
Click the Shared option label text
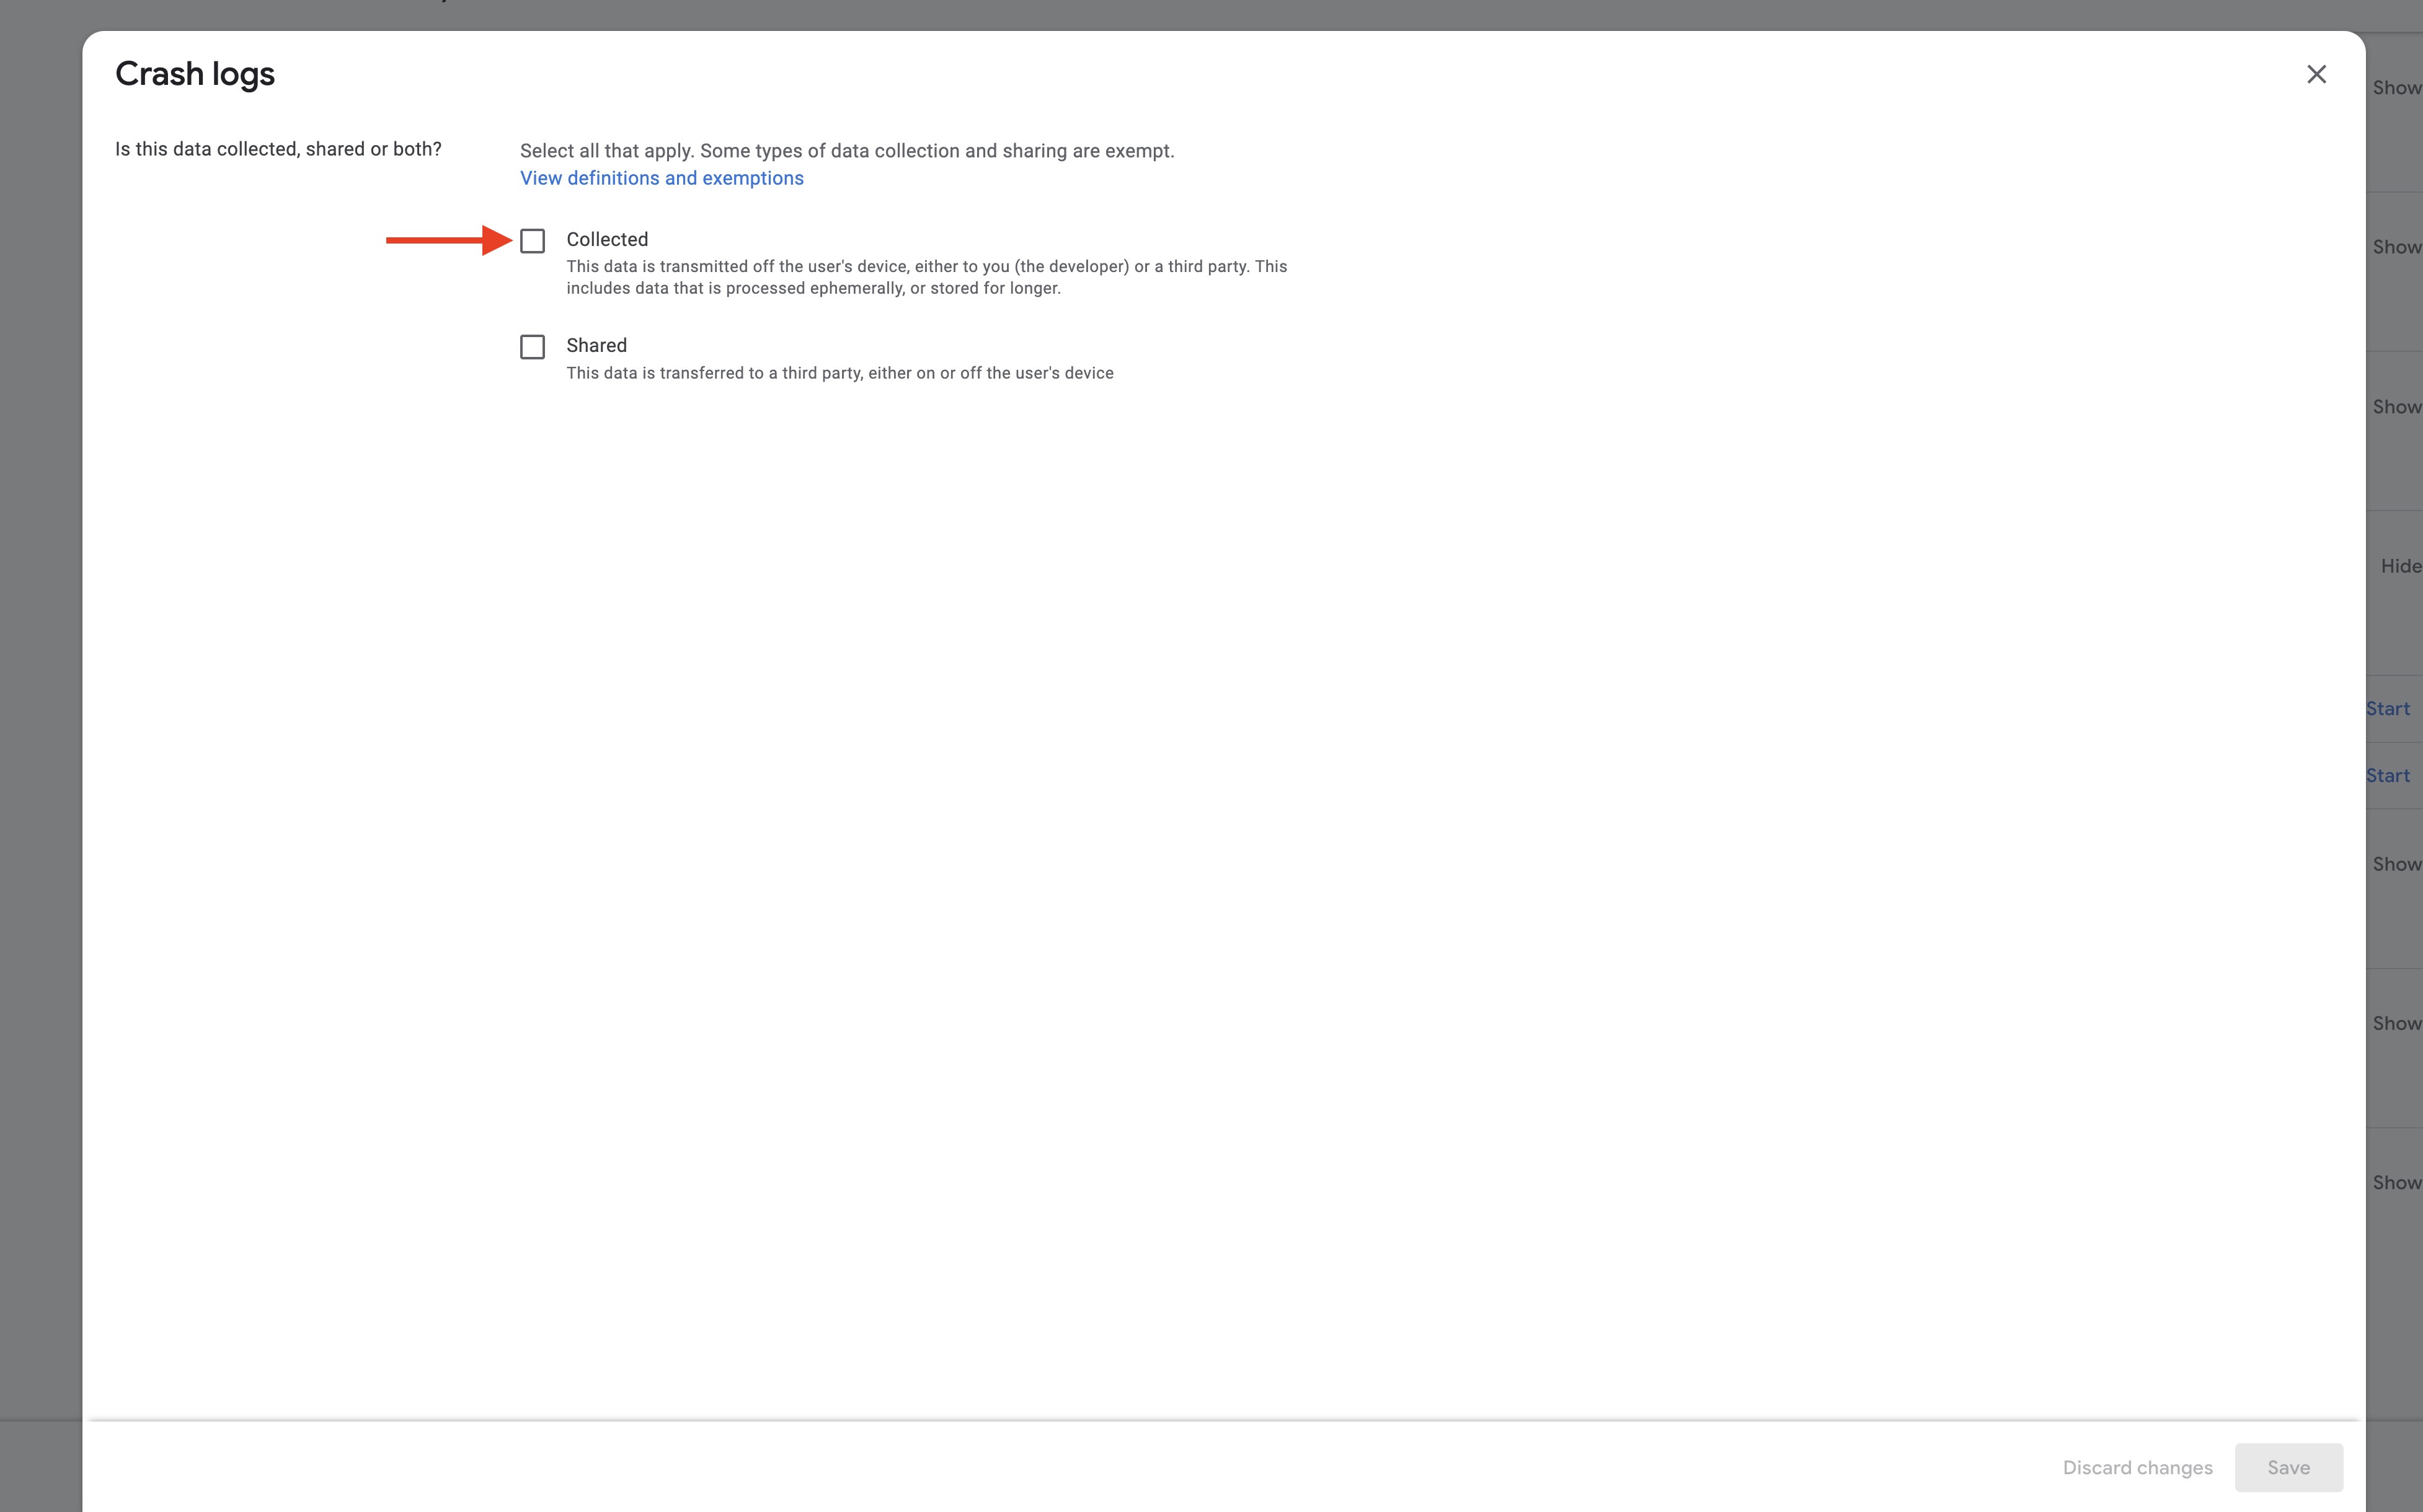(596, 345)
